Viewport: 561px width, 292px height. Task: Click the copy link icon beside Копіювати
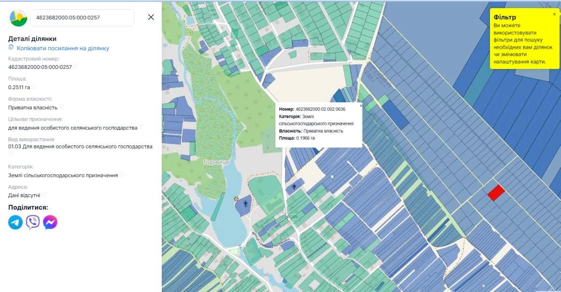point(11,47)
